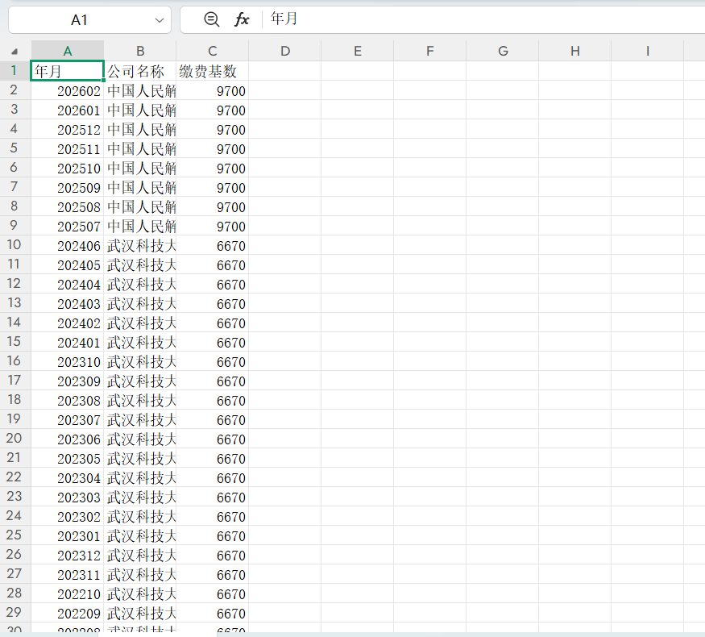This screenshot has height=637, width=705.
Task: Select column G header
Action: [503, 51]
